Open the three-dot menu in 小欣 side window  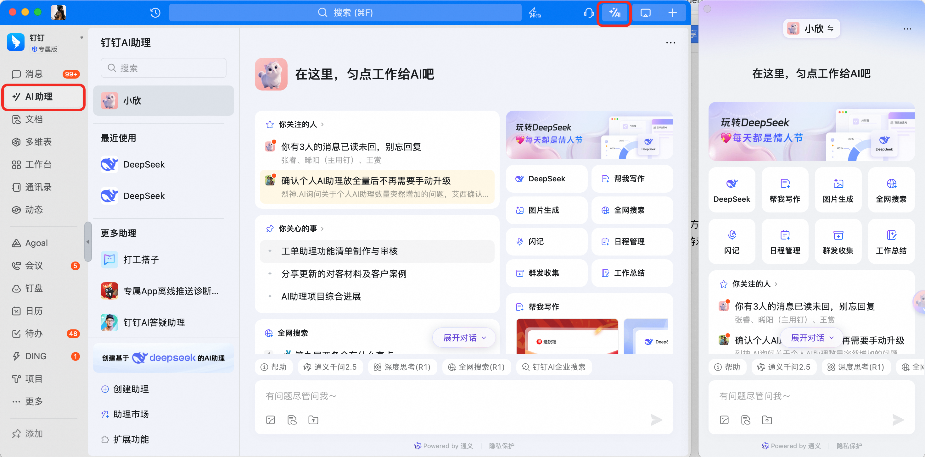point(907,29)
